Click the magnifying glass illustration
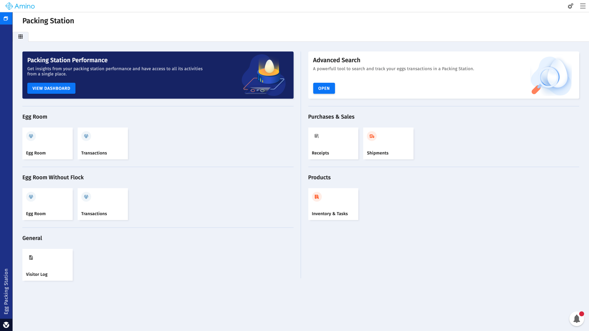This screenshot has width=589, height=331. click(551, 75)
